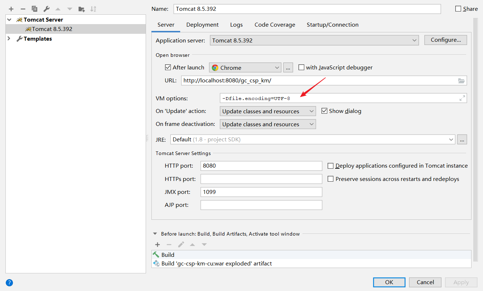
Task: Enable with JavaScript debugger option
Action: tap(301, 67)
